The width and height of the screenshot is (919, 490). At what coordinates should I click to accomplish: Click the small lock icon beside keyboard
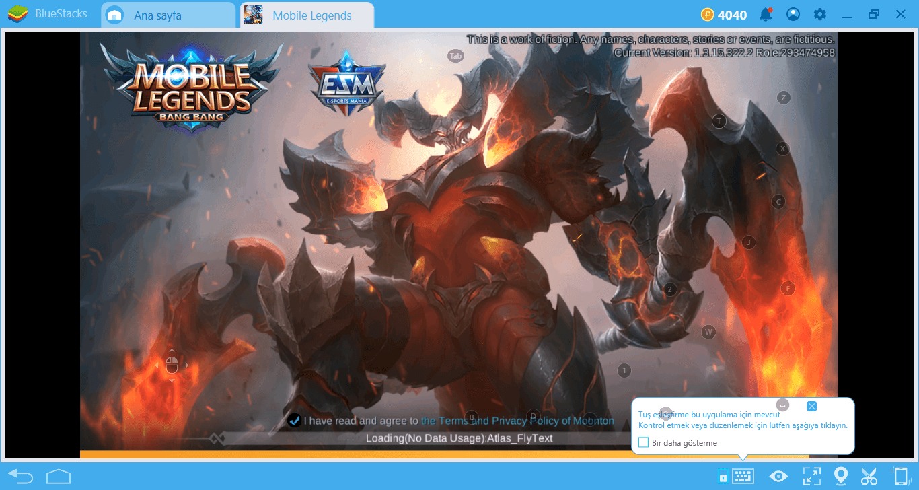[723, 477]
